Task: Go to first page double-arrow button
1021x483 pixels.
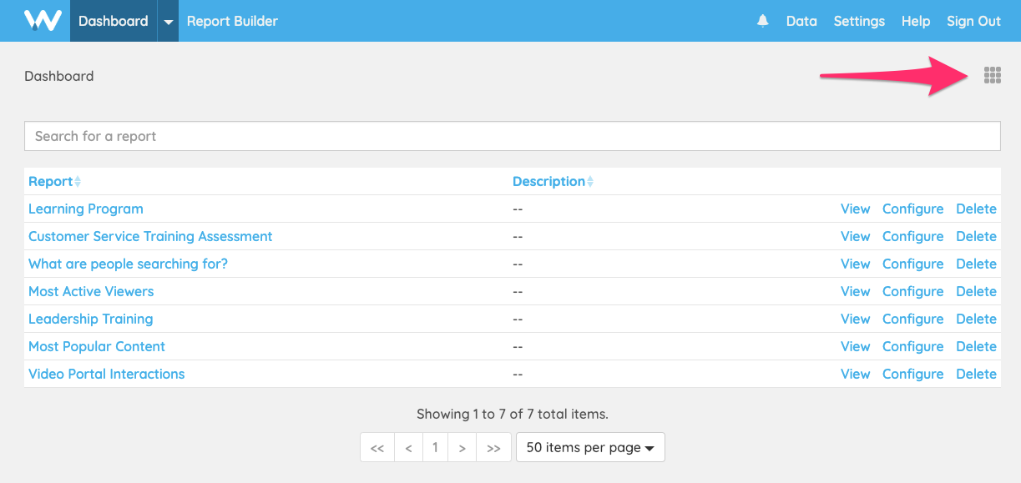Action: [377, 447]
